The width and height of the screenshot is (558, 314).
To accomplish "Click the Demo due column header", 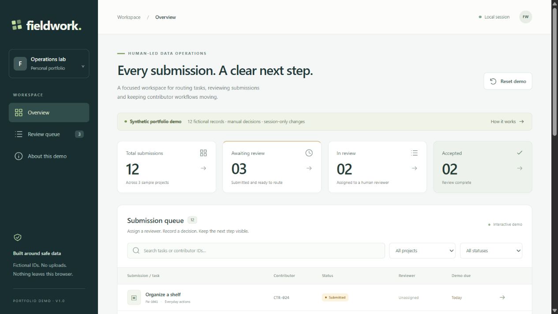I will (x=461, y=276).
